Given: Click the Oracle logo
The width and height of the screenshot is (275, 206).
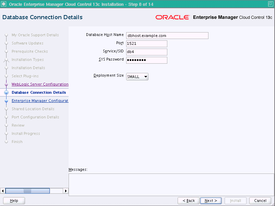Looking at the screenshot, I should [x=172, y=17].
